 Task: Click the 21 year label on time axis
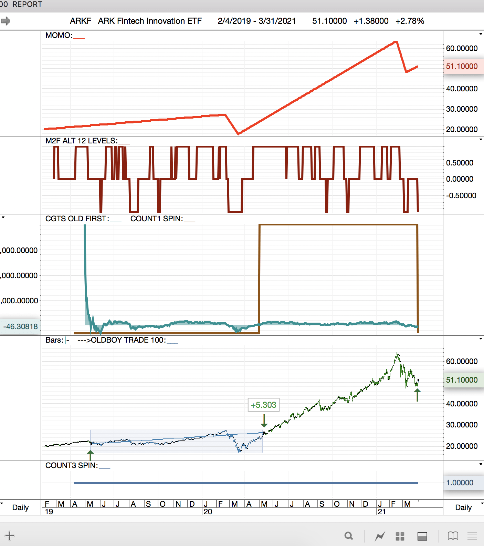[382, 512]
